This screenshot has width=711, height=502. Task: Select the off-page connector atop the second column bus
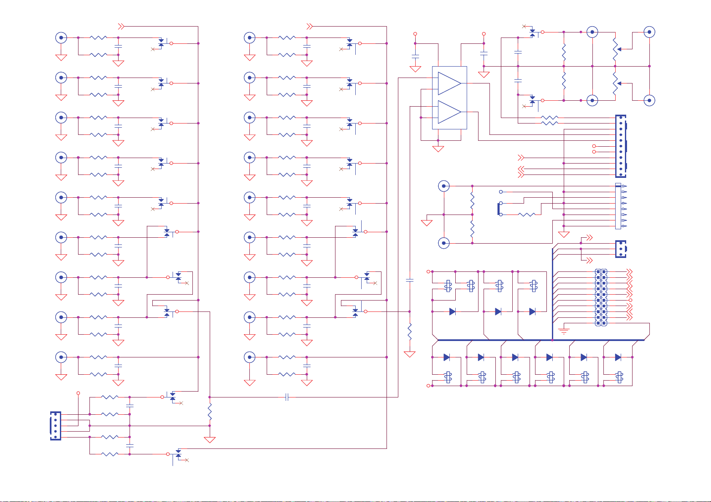[x=310, y=26]
